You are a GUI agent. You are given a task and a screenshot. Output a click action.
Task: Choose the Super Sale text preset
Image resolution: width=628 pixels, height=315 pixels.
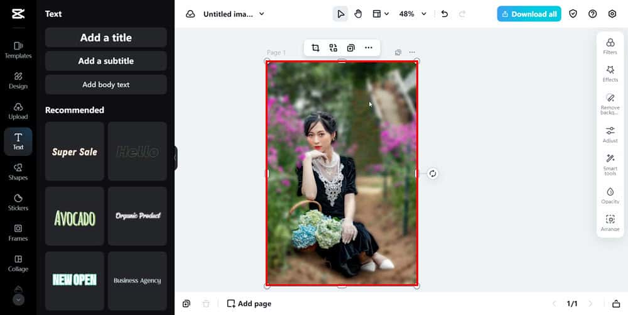point(75,152)
